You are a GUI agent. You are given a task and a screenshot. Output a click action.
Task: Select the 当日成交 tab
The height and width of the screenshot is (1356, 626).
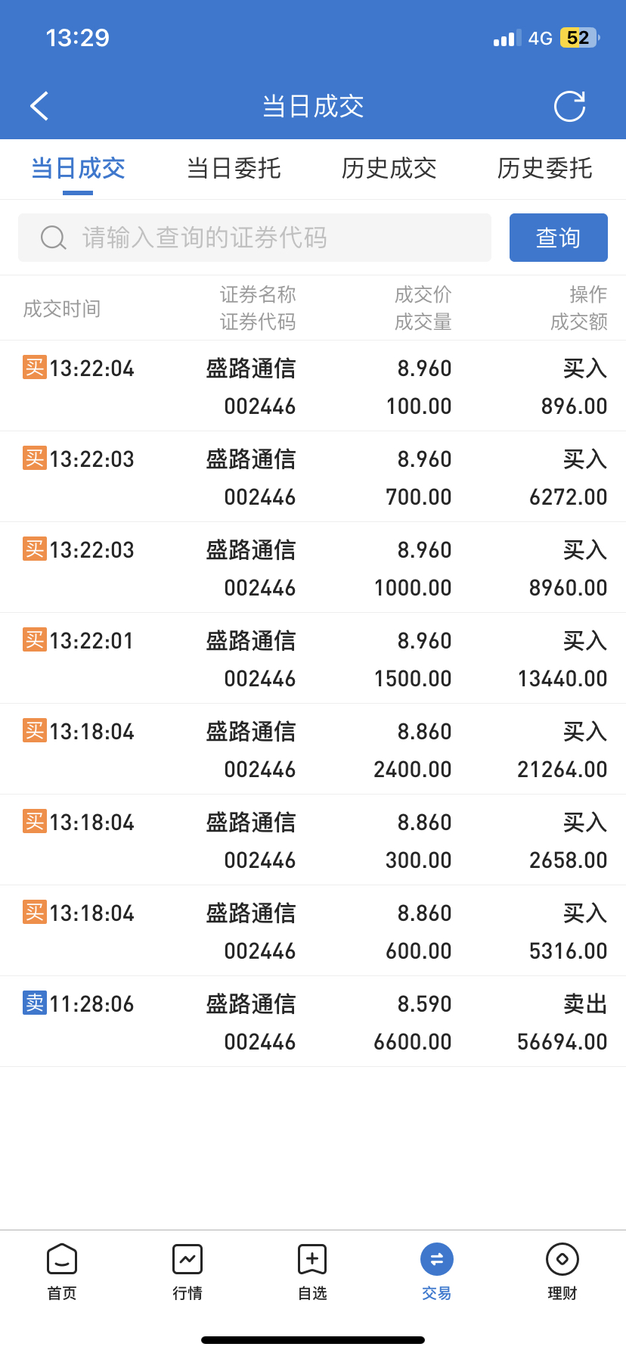coord(78,168)
